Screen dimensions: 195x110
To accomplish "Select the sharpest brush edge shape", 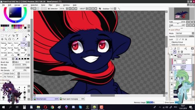I will coord(16,59).
